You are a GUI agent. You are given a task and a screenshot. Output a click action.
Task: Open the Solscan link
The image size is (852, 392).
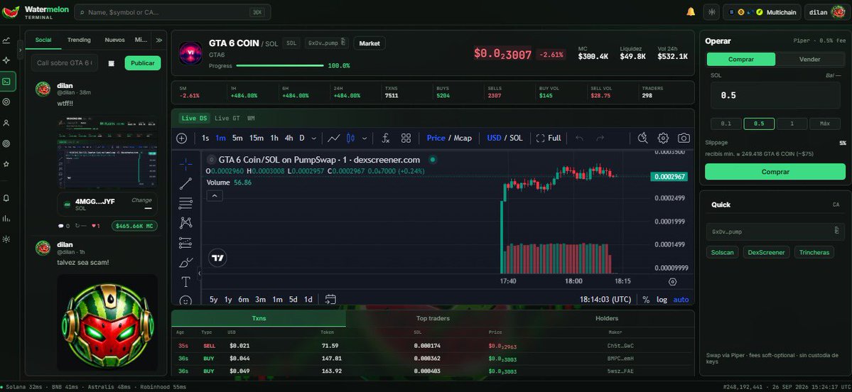point(723,253)
